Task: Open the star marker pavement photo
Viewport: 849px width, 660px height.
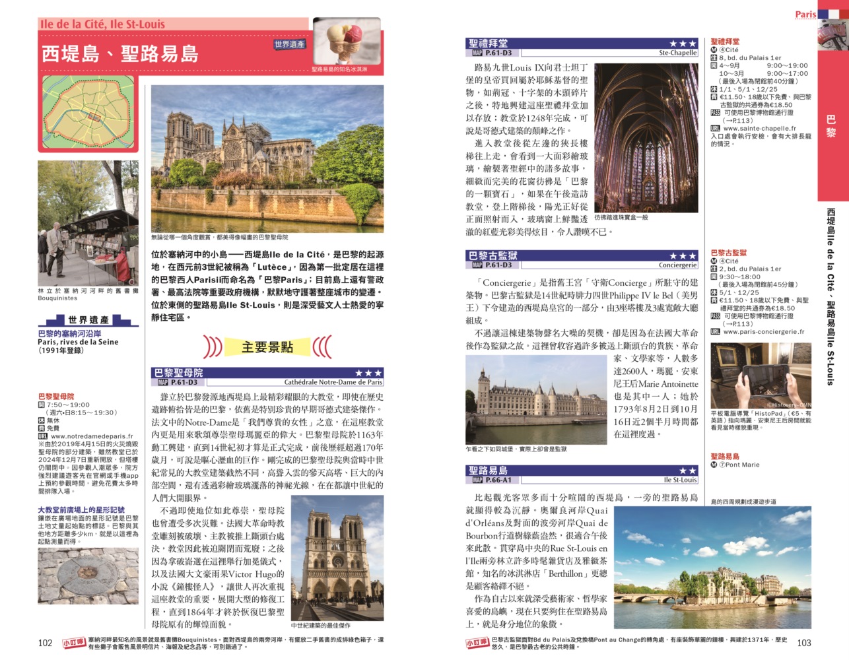Action: [x=88, y=576]
